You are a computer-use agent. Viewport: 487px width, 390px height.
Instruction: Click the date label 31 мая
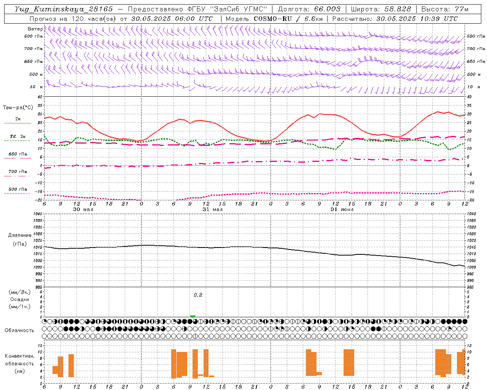pos(212,209)
